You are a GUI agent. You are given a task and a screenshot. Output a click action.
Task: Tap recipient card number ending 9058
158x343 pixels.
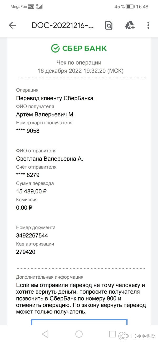28,131
